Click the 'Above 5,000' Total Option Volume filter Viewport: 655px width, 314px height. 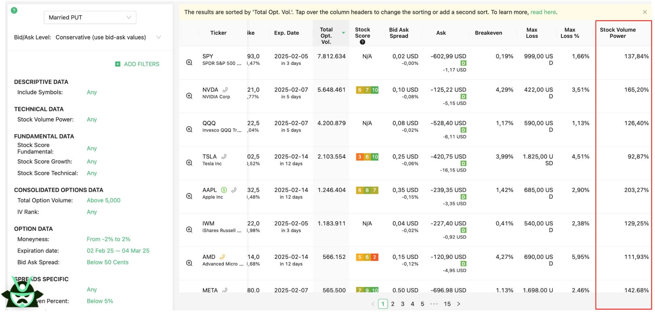103,200
